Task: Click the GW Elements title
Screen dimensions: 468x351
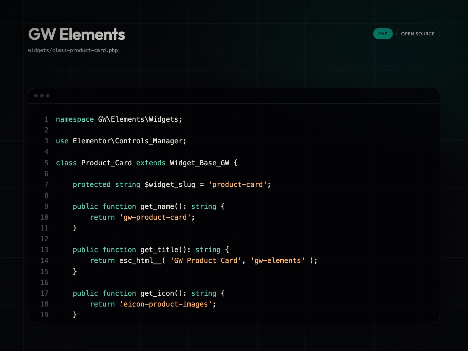Action: pos(77,34)
